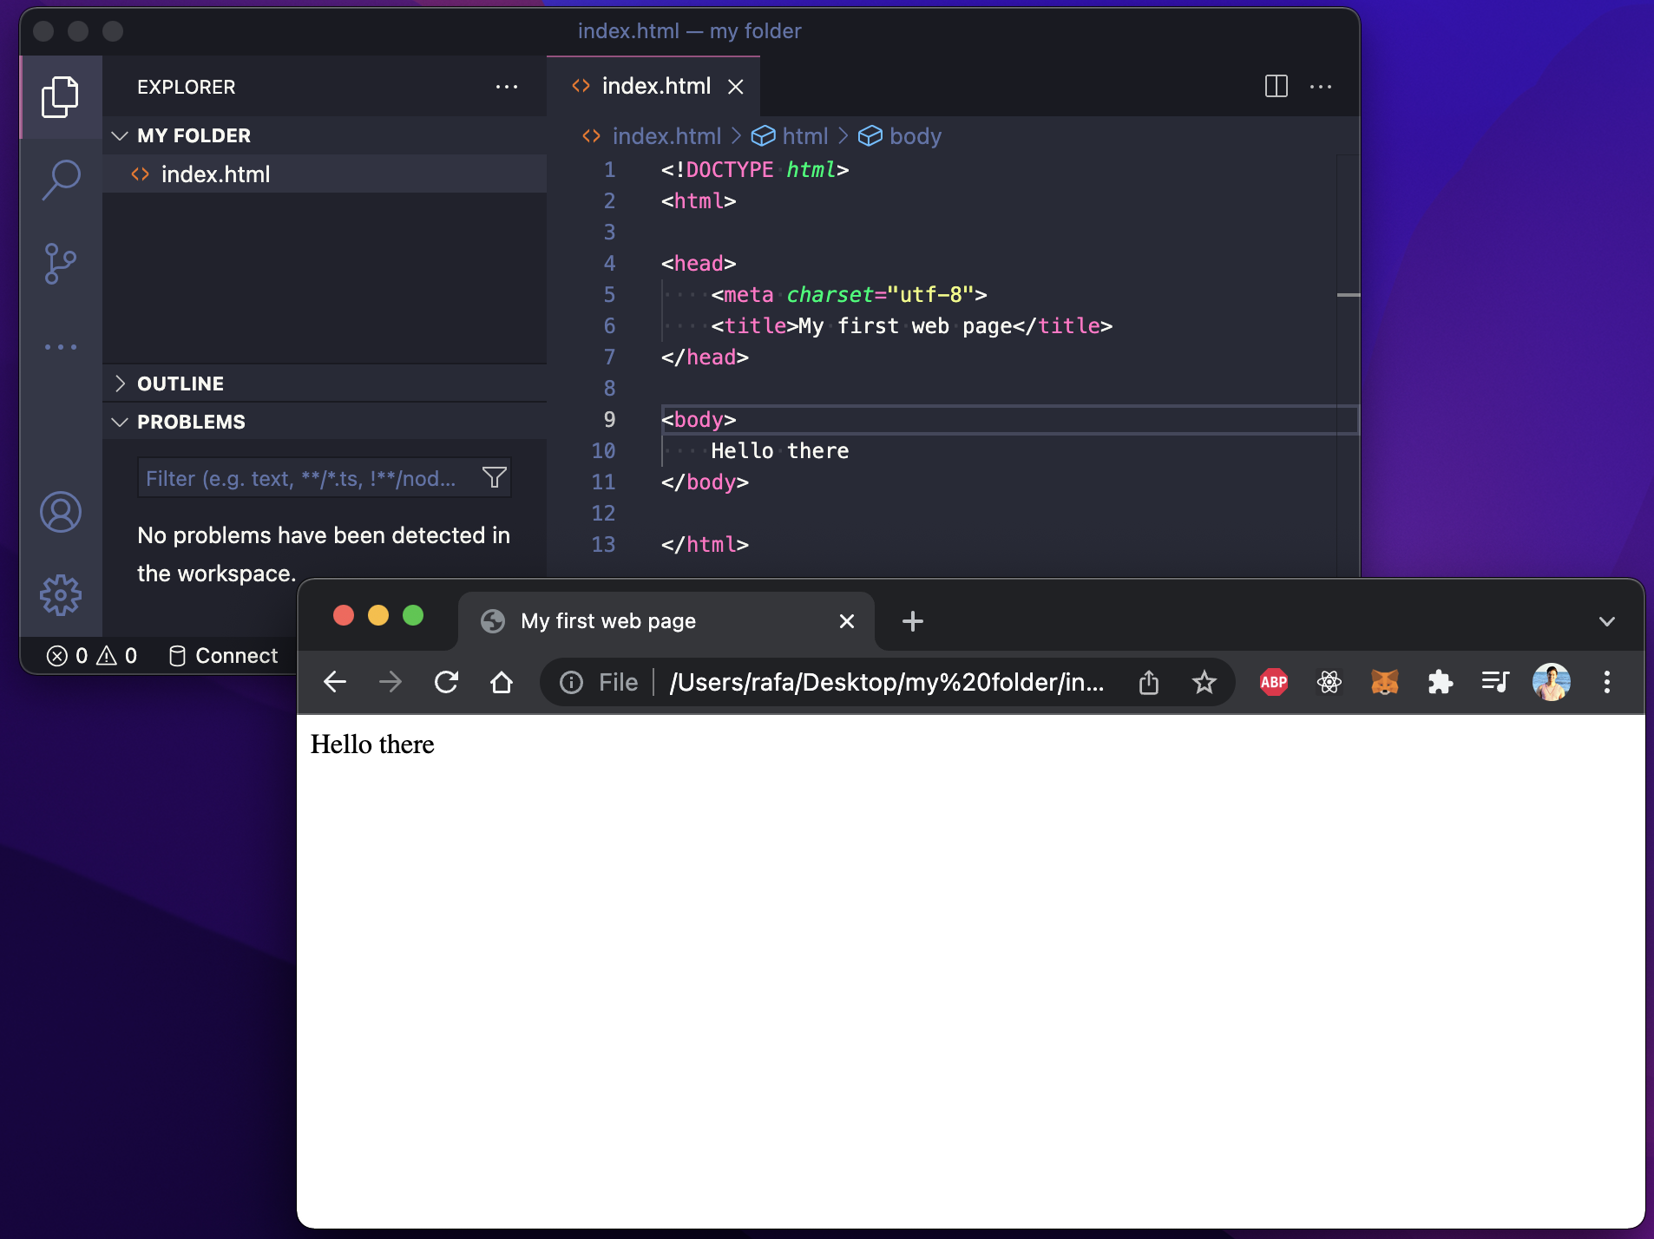Screen dimensions: 1654x1239
Task: Click the No problems detected message
Action: click(324, 554)
